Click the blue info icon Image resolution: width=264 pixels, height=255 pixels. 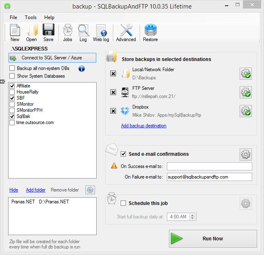click(82, 69)
